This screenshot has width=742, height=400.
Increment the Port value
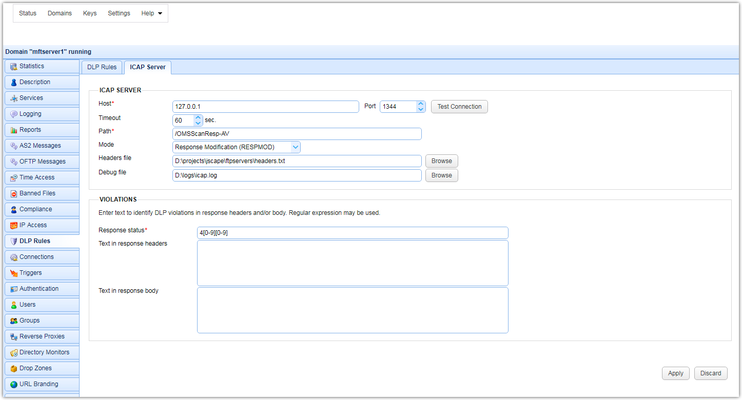click(x=421, y=104)
